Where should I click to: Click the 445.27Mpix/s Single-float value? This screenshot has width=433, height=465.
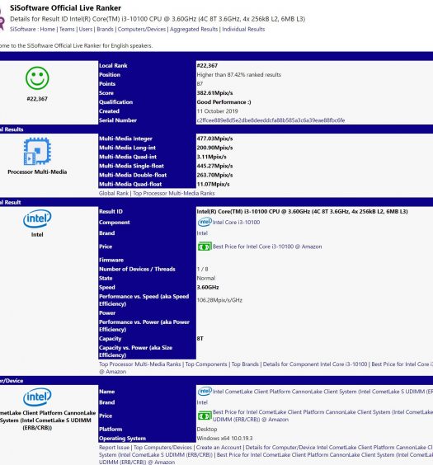pos(214,166)
